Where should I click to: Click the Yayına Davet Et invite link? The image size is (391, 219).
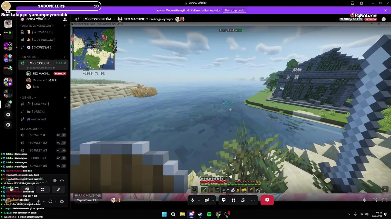[86, 200]
